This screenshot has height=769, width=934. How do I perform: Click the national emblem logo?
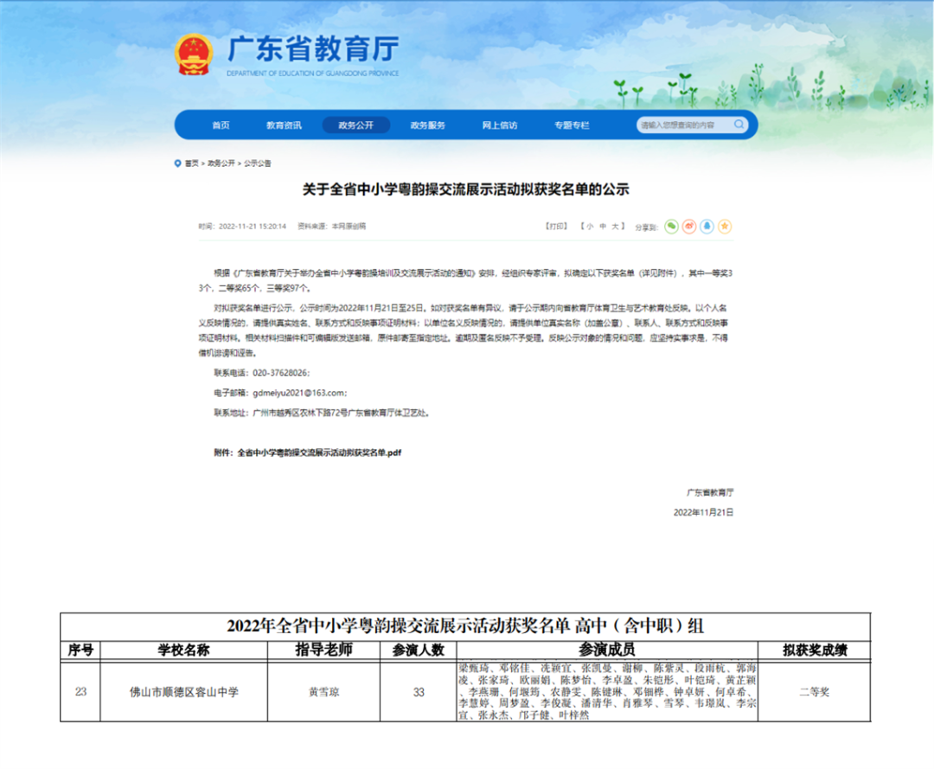click(193, 54)
